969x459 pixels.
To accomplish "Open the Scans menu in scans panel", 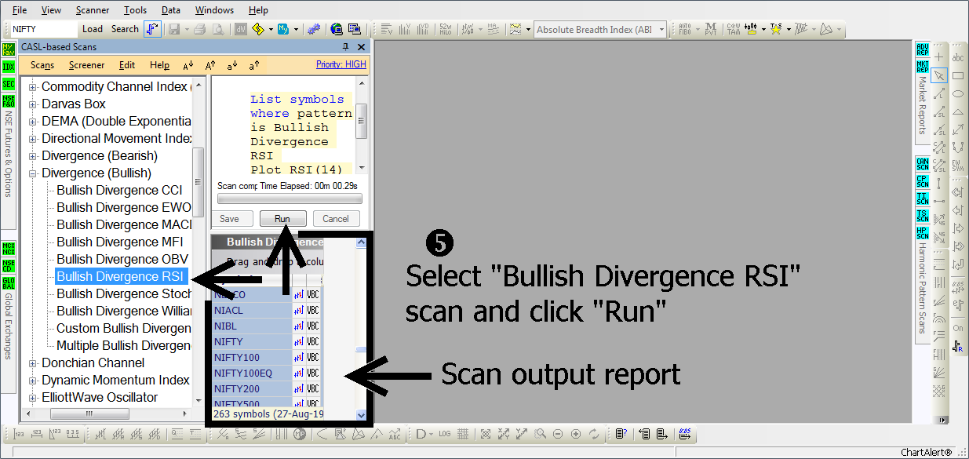I will point(42,65).
